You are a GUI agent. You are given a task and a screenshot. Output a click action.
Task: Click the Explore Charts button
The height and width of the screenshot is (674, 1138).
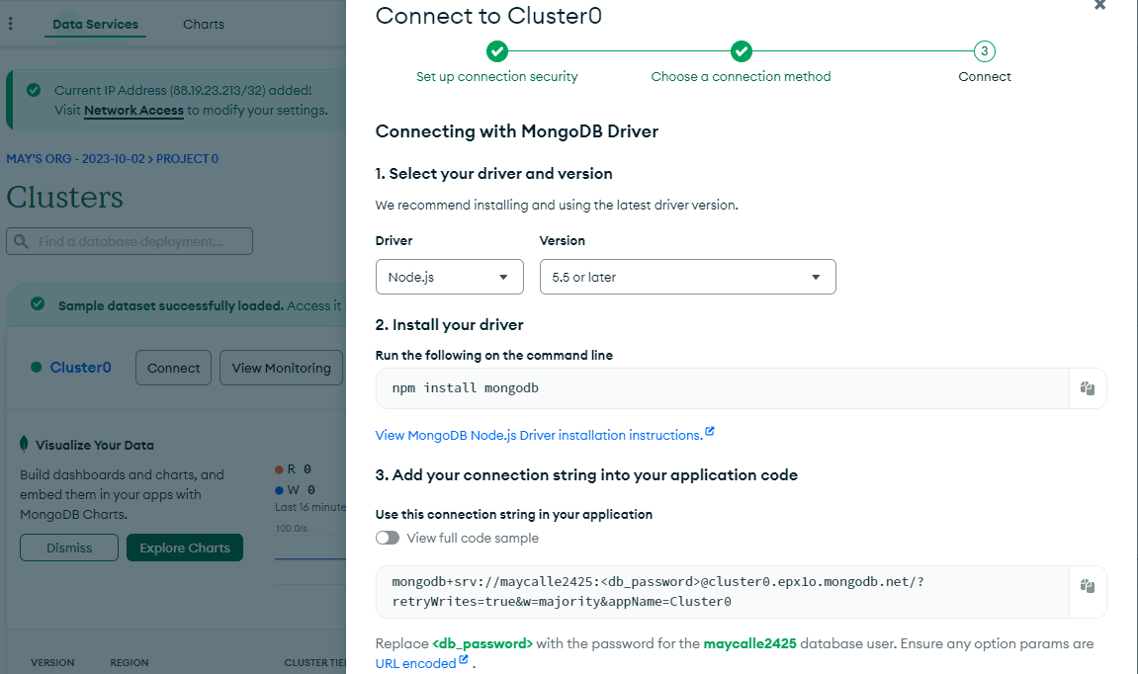coord(185,548)
